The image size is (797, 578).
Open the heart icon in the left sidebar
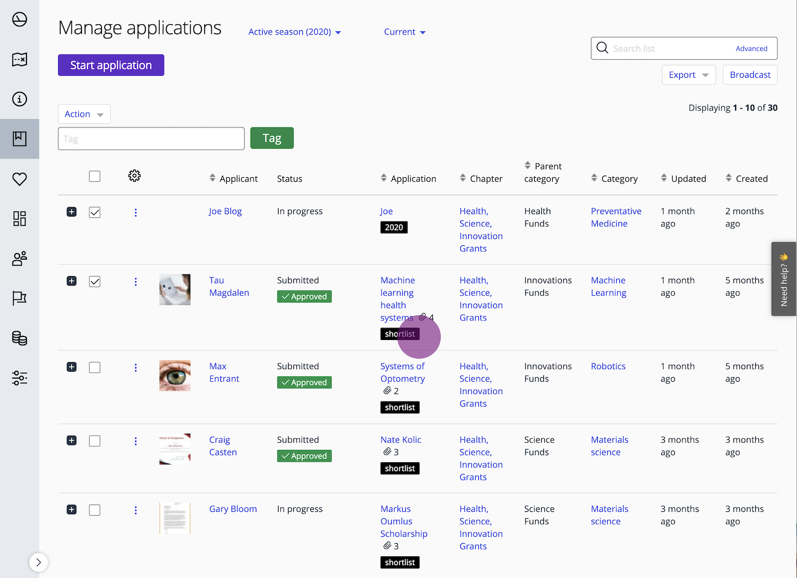(x=20, y=179)
